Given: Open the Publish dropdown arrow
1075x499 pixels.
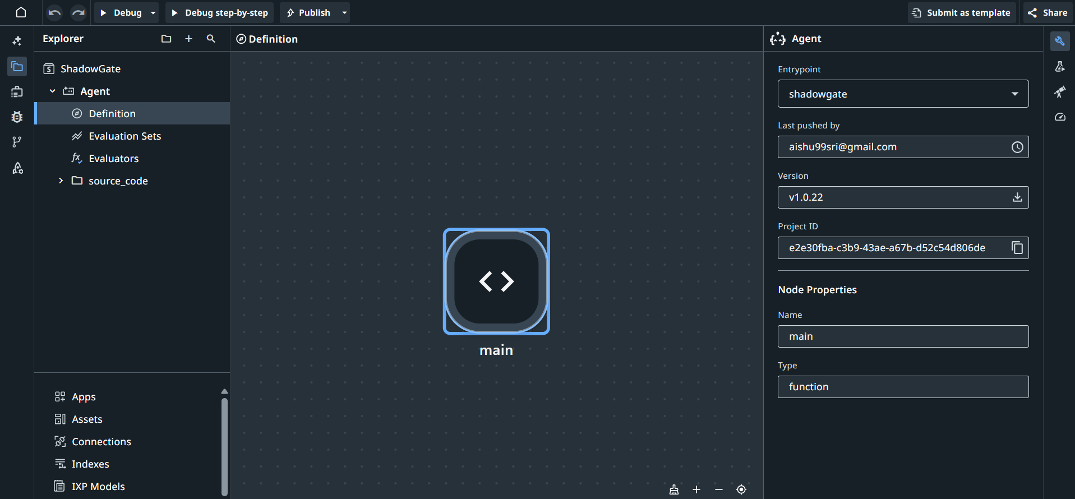Looking at the screenshot, I should [x=344, y=12].
